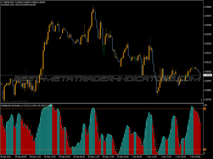Click the 1 Oct 05:30 time label
Image resolution: width=213 pixels, height=159 pixels.
[137, 157]
